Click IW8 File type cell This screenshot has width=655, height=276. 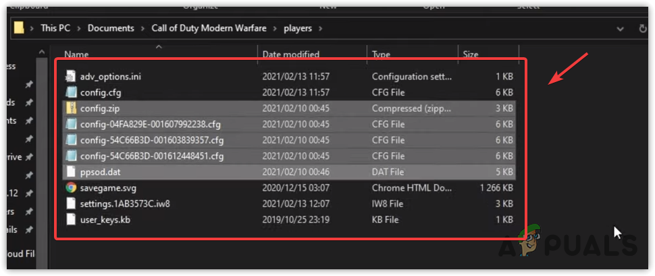tap(388, 203)
